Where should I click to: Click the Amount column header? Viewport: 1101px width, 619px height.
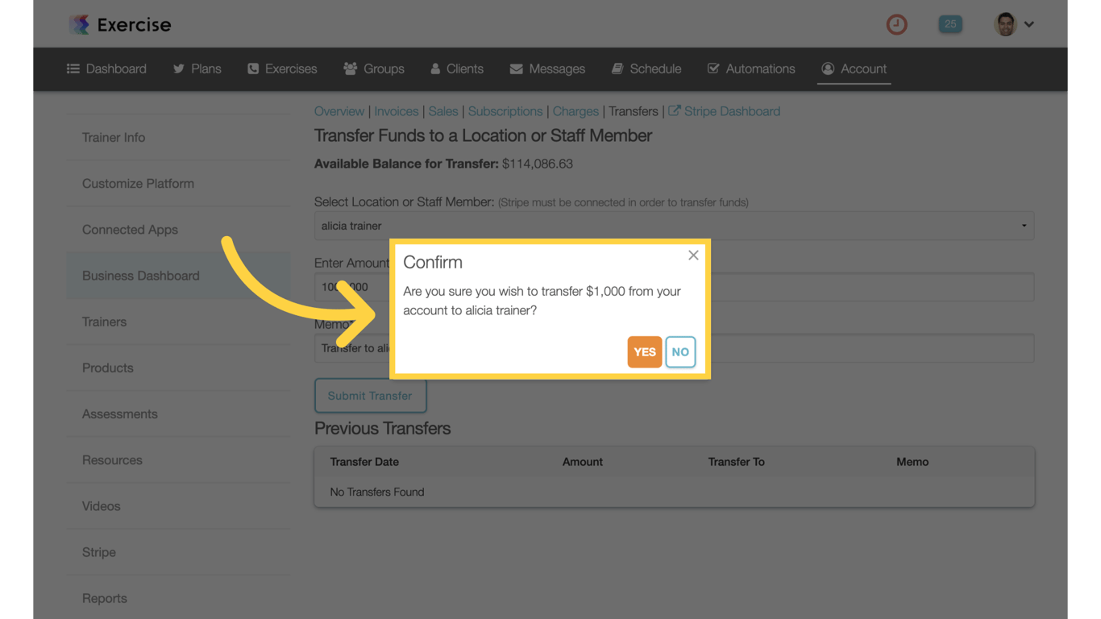[583, 462]
